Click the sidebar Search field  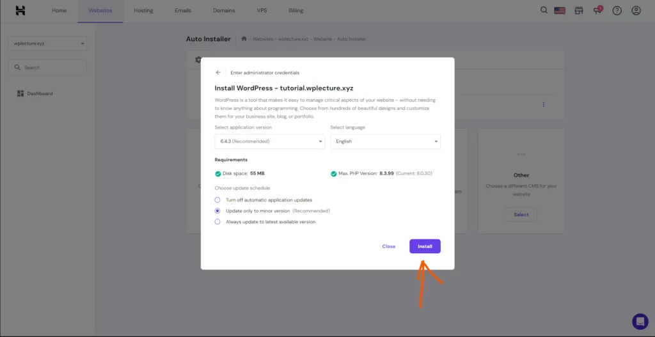point(47,67)
